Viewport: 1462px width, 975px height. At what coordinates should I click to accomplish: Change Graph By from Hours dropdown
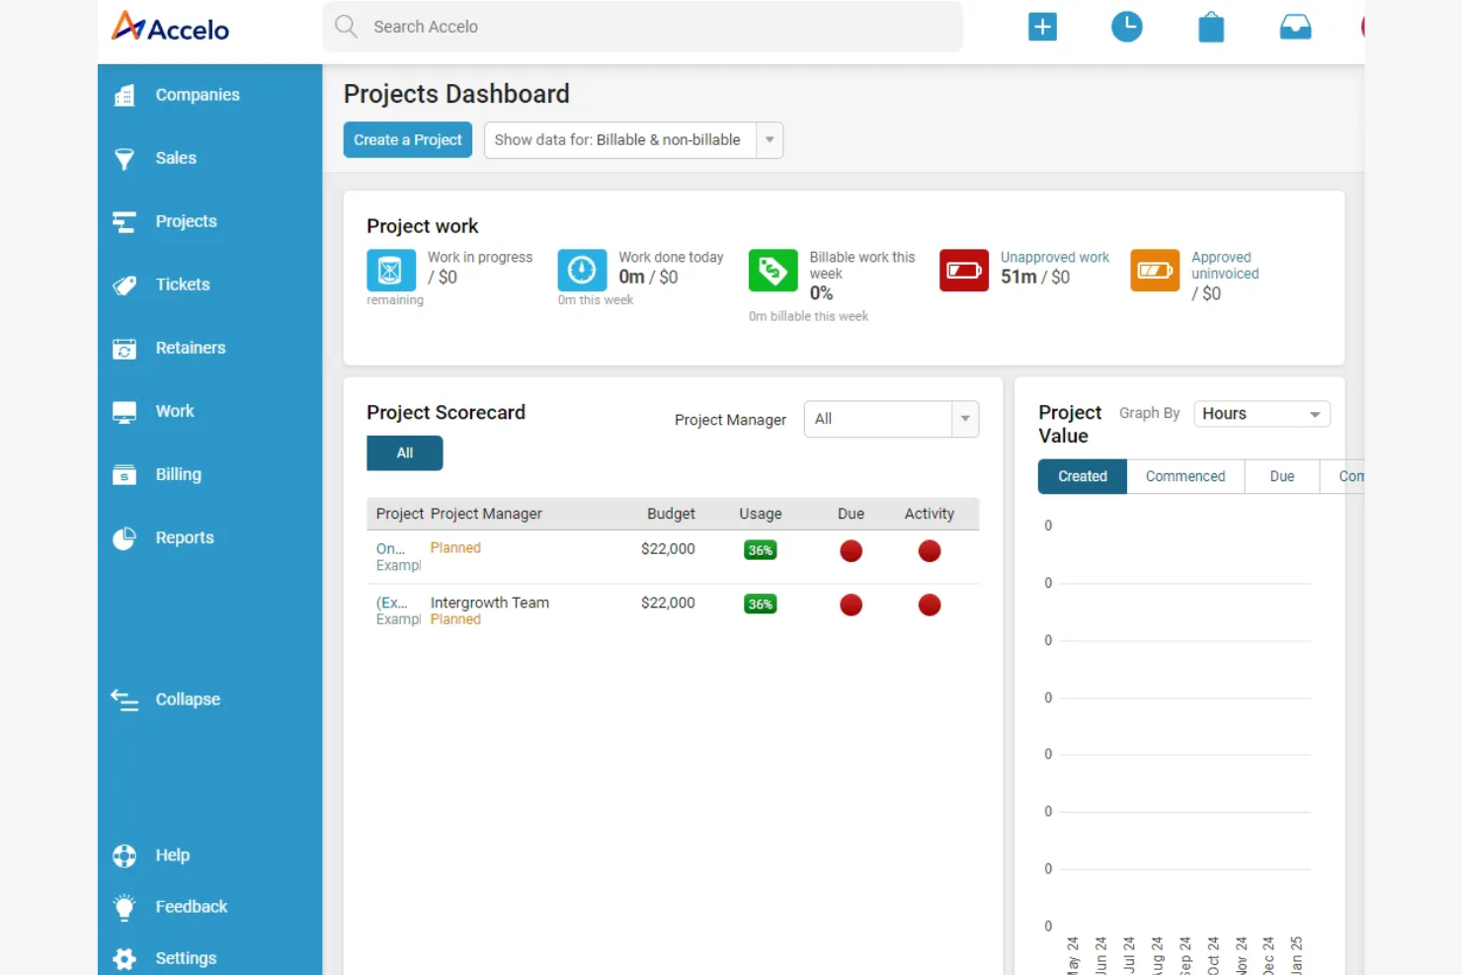pos(1261,413)
